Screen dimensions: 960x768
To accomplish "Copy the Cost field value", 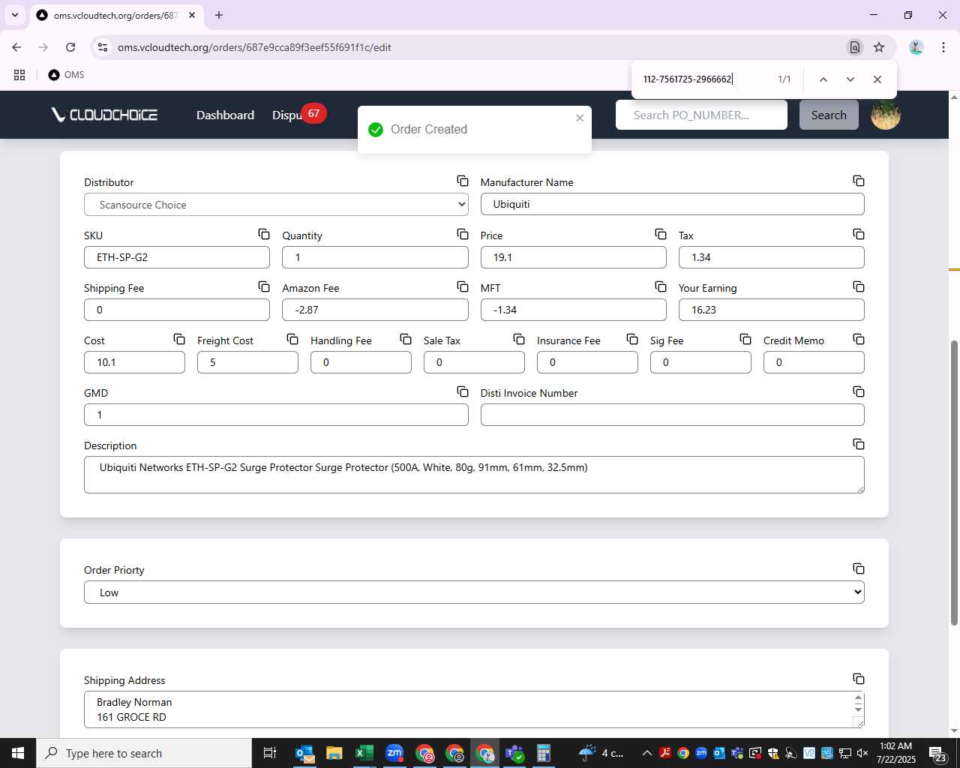I will 179,339.
